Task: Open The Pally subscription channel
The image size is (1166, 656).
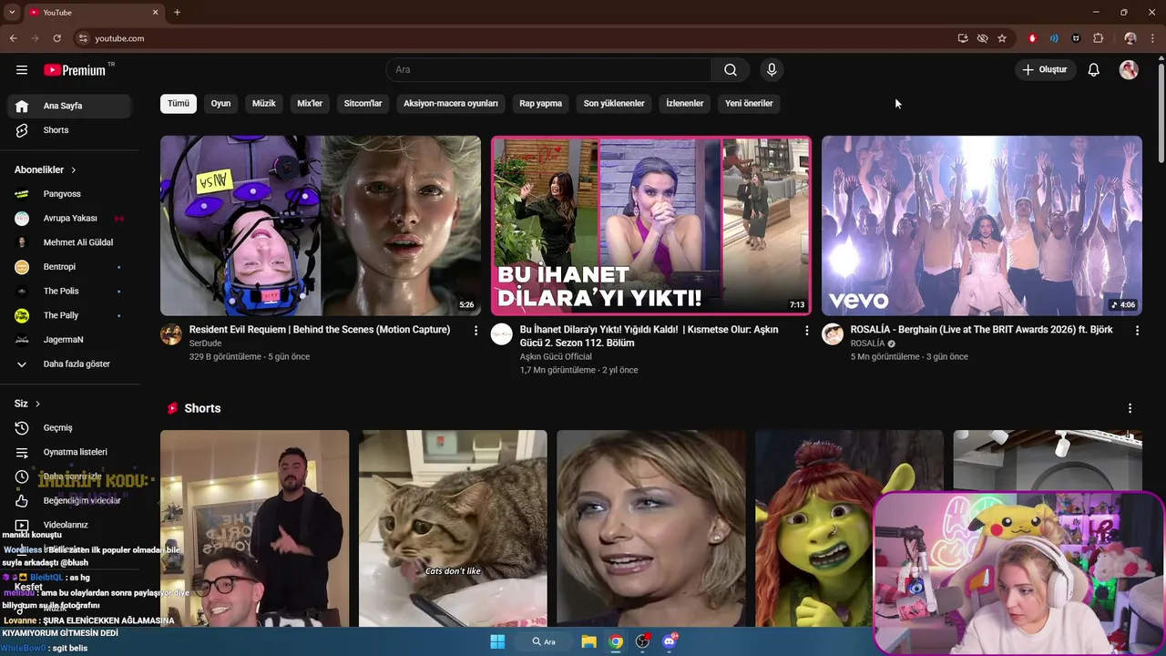Action: 69,315
